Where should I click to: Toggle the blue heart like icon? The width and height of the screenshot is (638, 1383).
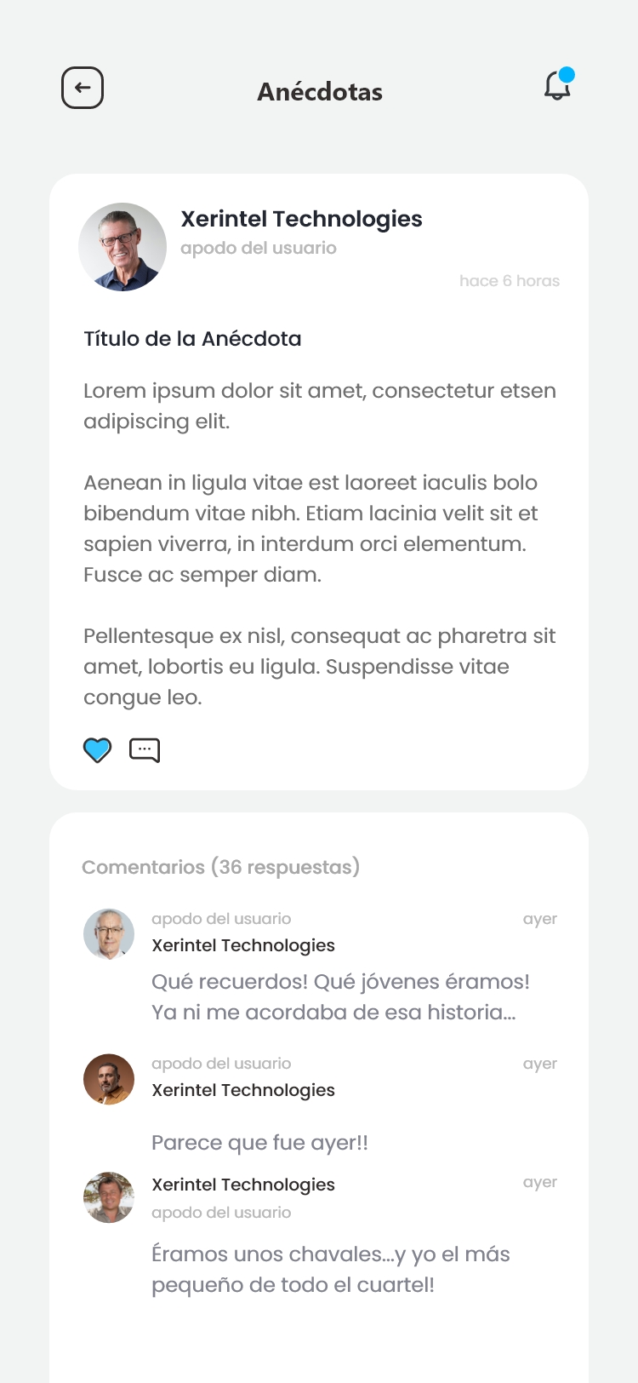tap(97, 749)
